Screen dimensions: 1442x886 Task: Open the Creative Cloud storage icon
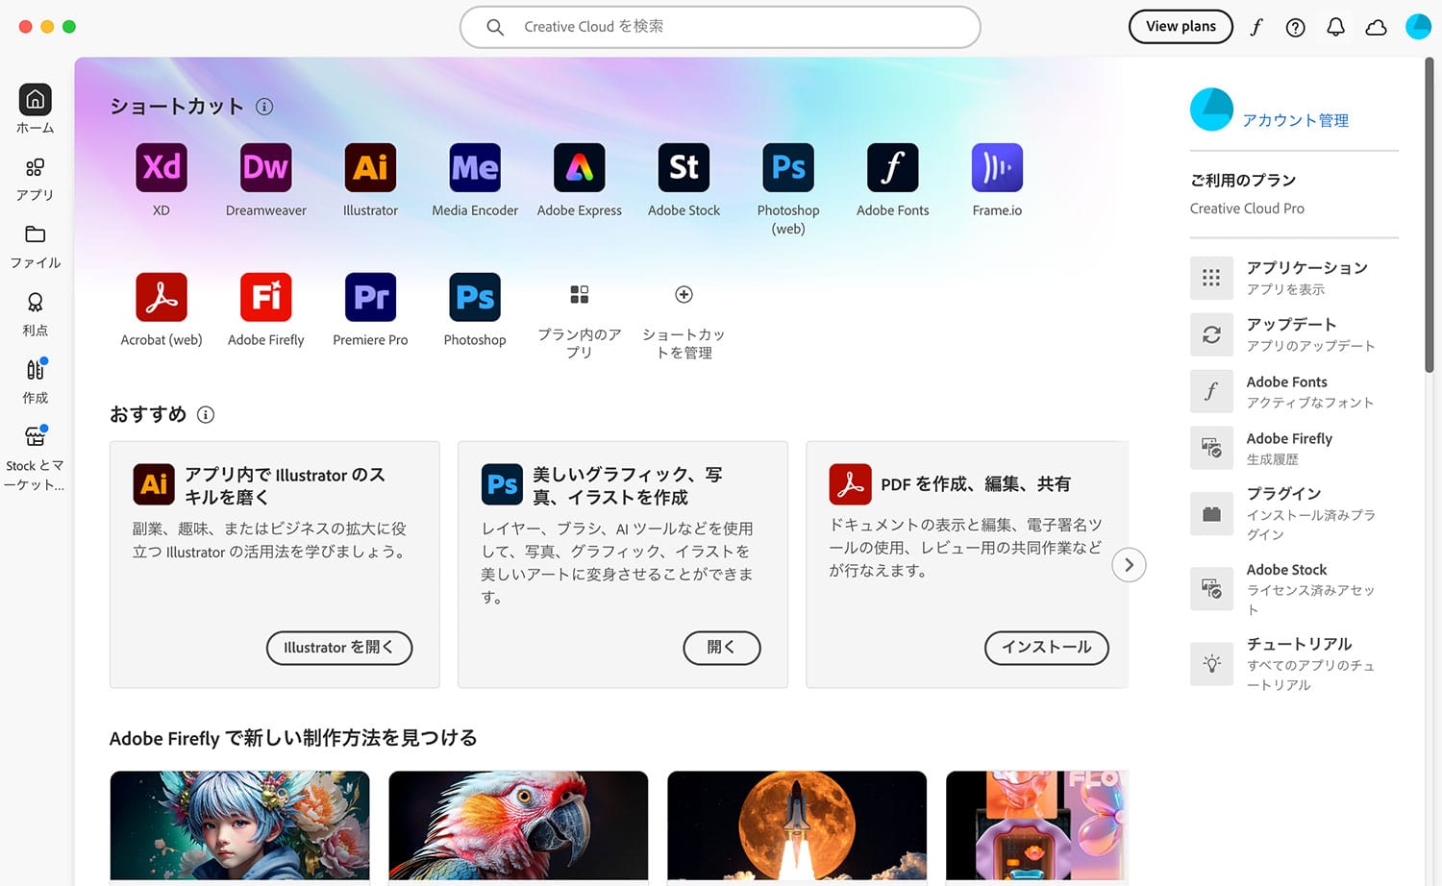(x=1376, y=27)
